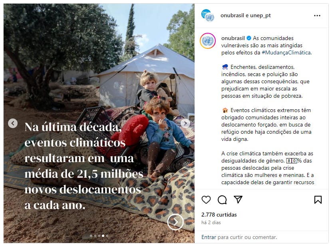The width and height of the screenshot is (332, 247).
Task: Open the three-dot more options menu
Action: pyautogui.click(x=317, y=16)
